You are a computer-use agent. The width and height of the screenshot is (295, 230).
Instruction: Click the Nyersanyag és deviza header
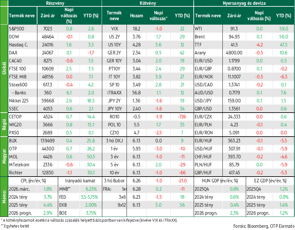[x=244, y=3]
